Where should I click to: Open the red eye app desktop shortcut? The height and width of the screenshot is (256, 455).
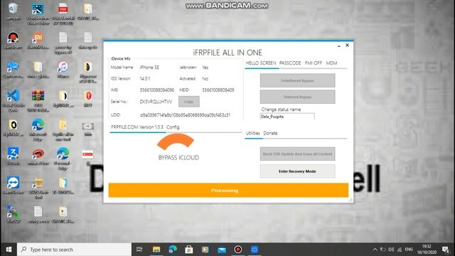(38, 156)
